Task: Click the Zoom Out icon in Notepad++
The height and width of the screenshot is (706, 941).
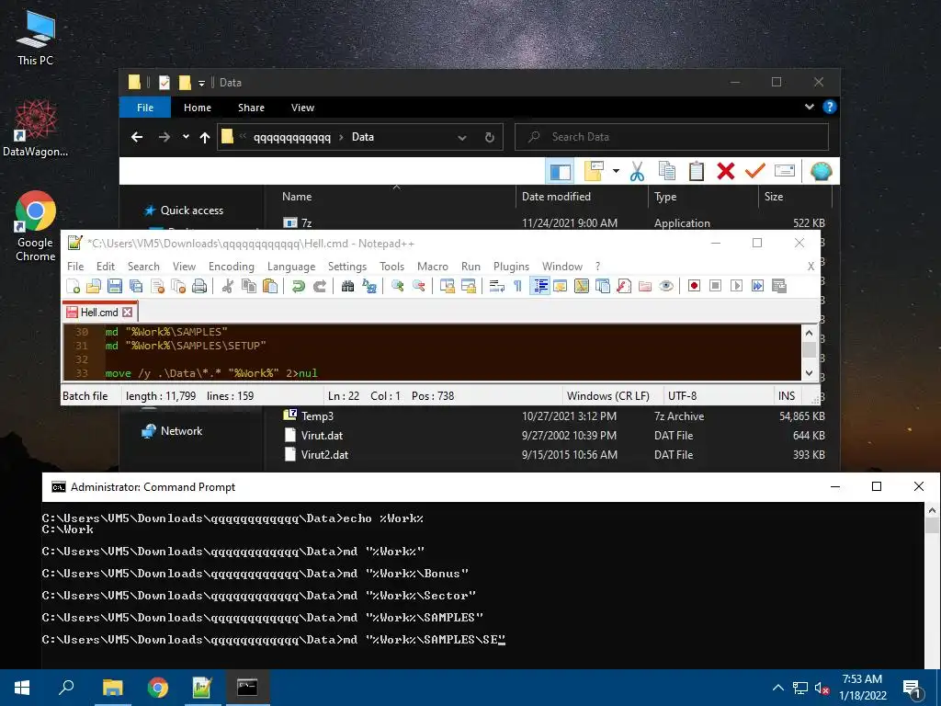Action: (x=419, y=287)
